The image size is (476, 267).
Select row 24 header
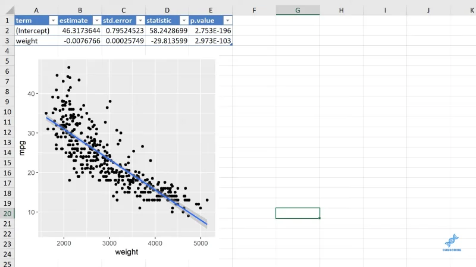(x=7, y=255)
